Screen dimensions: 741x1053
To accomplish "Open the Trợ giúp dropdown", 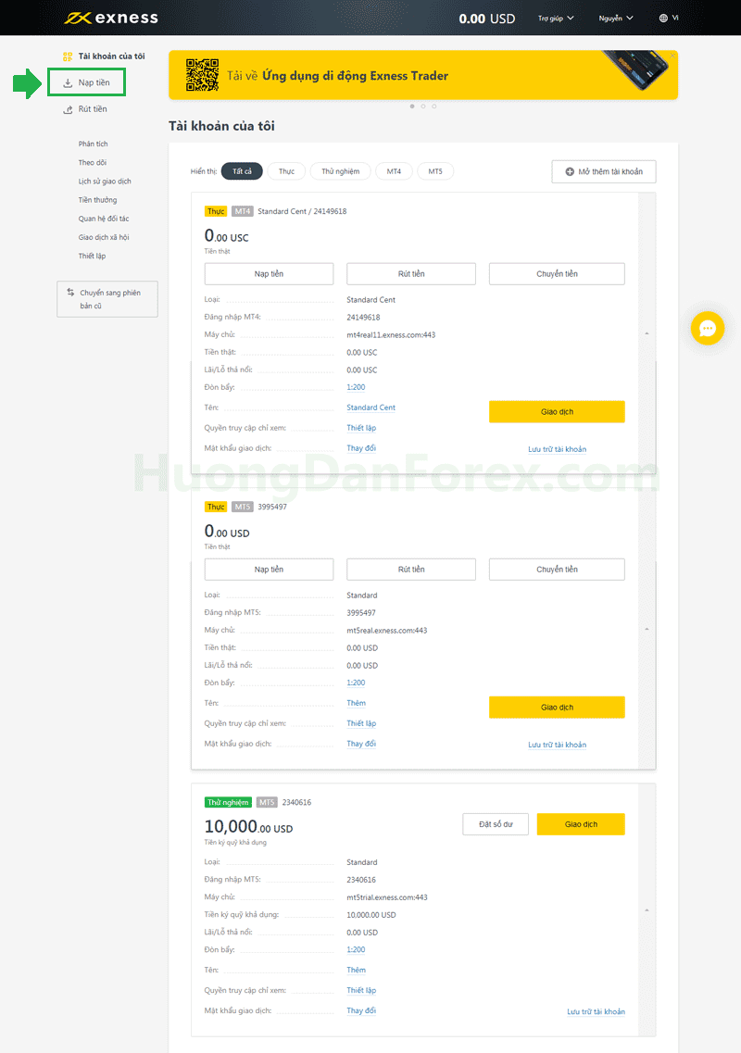I will [x=556, y=19].
